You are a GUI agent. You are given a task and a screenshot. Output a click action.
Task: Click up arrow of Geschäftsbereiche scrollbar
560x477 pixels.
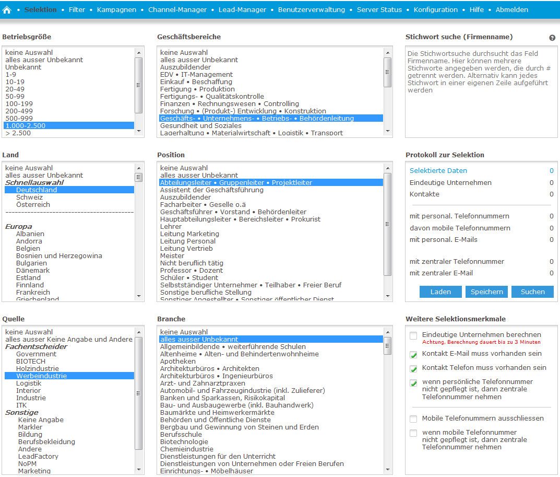coord(387,53)
